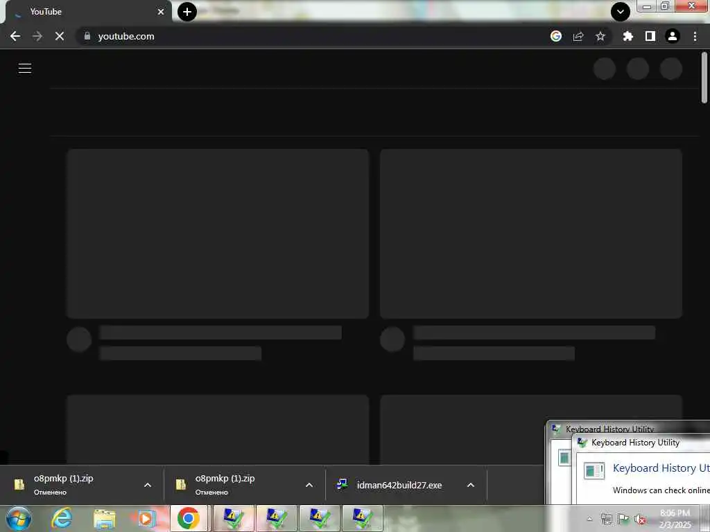
Task: Open Windows Explorer folder in taskbar
Action: pos(104,518)
